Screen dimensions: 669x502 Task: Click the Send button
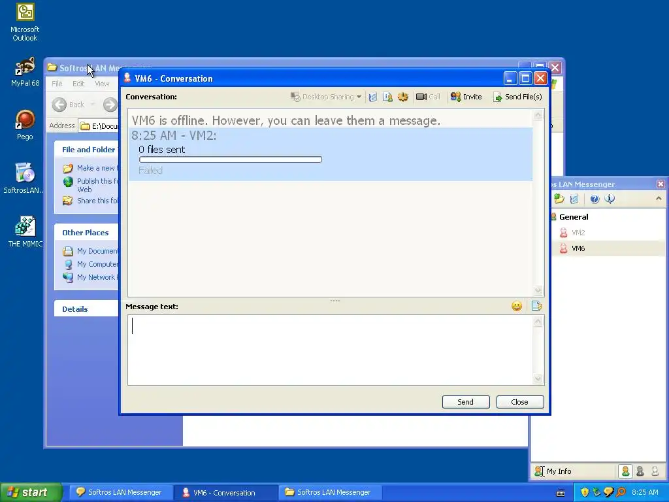tap(465, 402)
